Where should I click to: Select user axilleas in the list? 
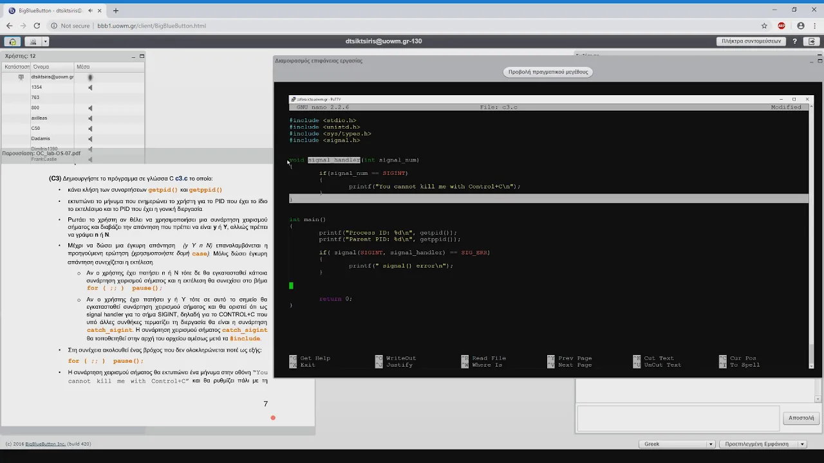click(x=73, y=118)
